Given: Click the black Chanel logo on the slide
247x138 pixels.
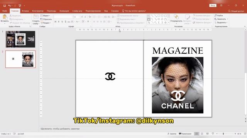Looking at the screenshot, I should pyautogui.click(x=110, y=77).
